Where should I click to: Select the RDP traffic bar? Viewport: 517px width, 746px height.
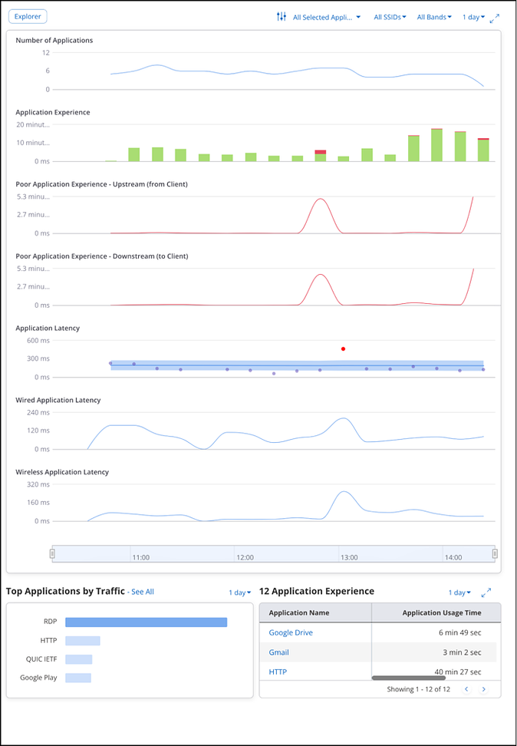pos(146,622)
